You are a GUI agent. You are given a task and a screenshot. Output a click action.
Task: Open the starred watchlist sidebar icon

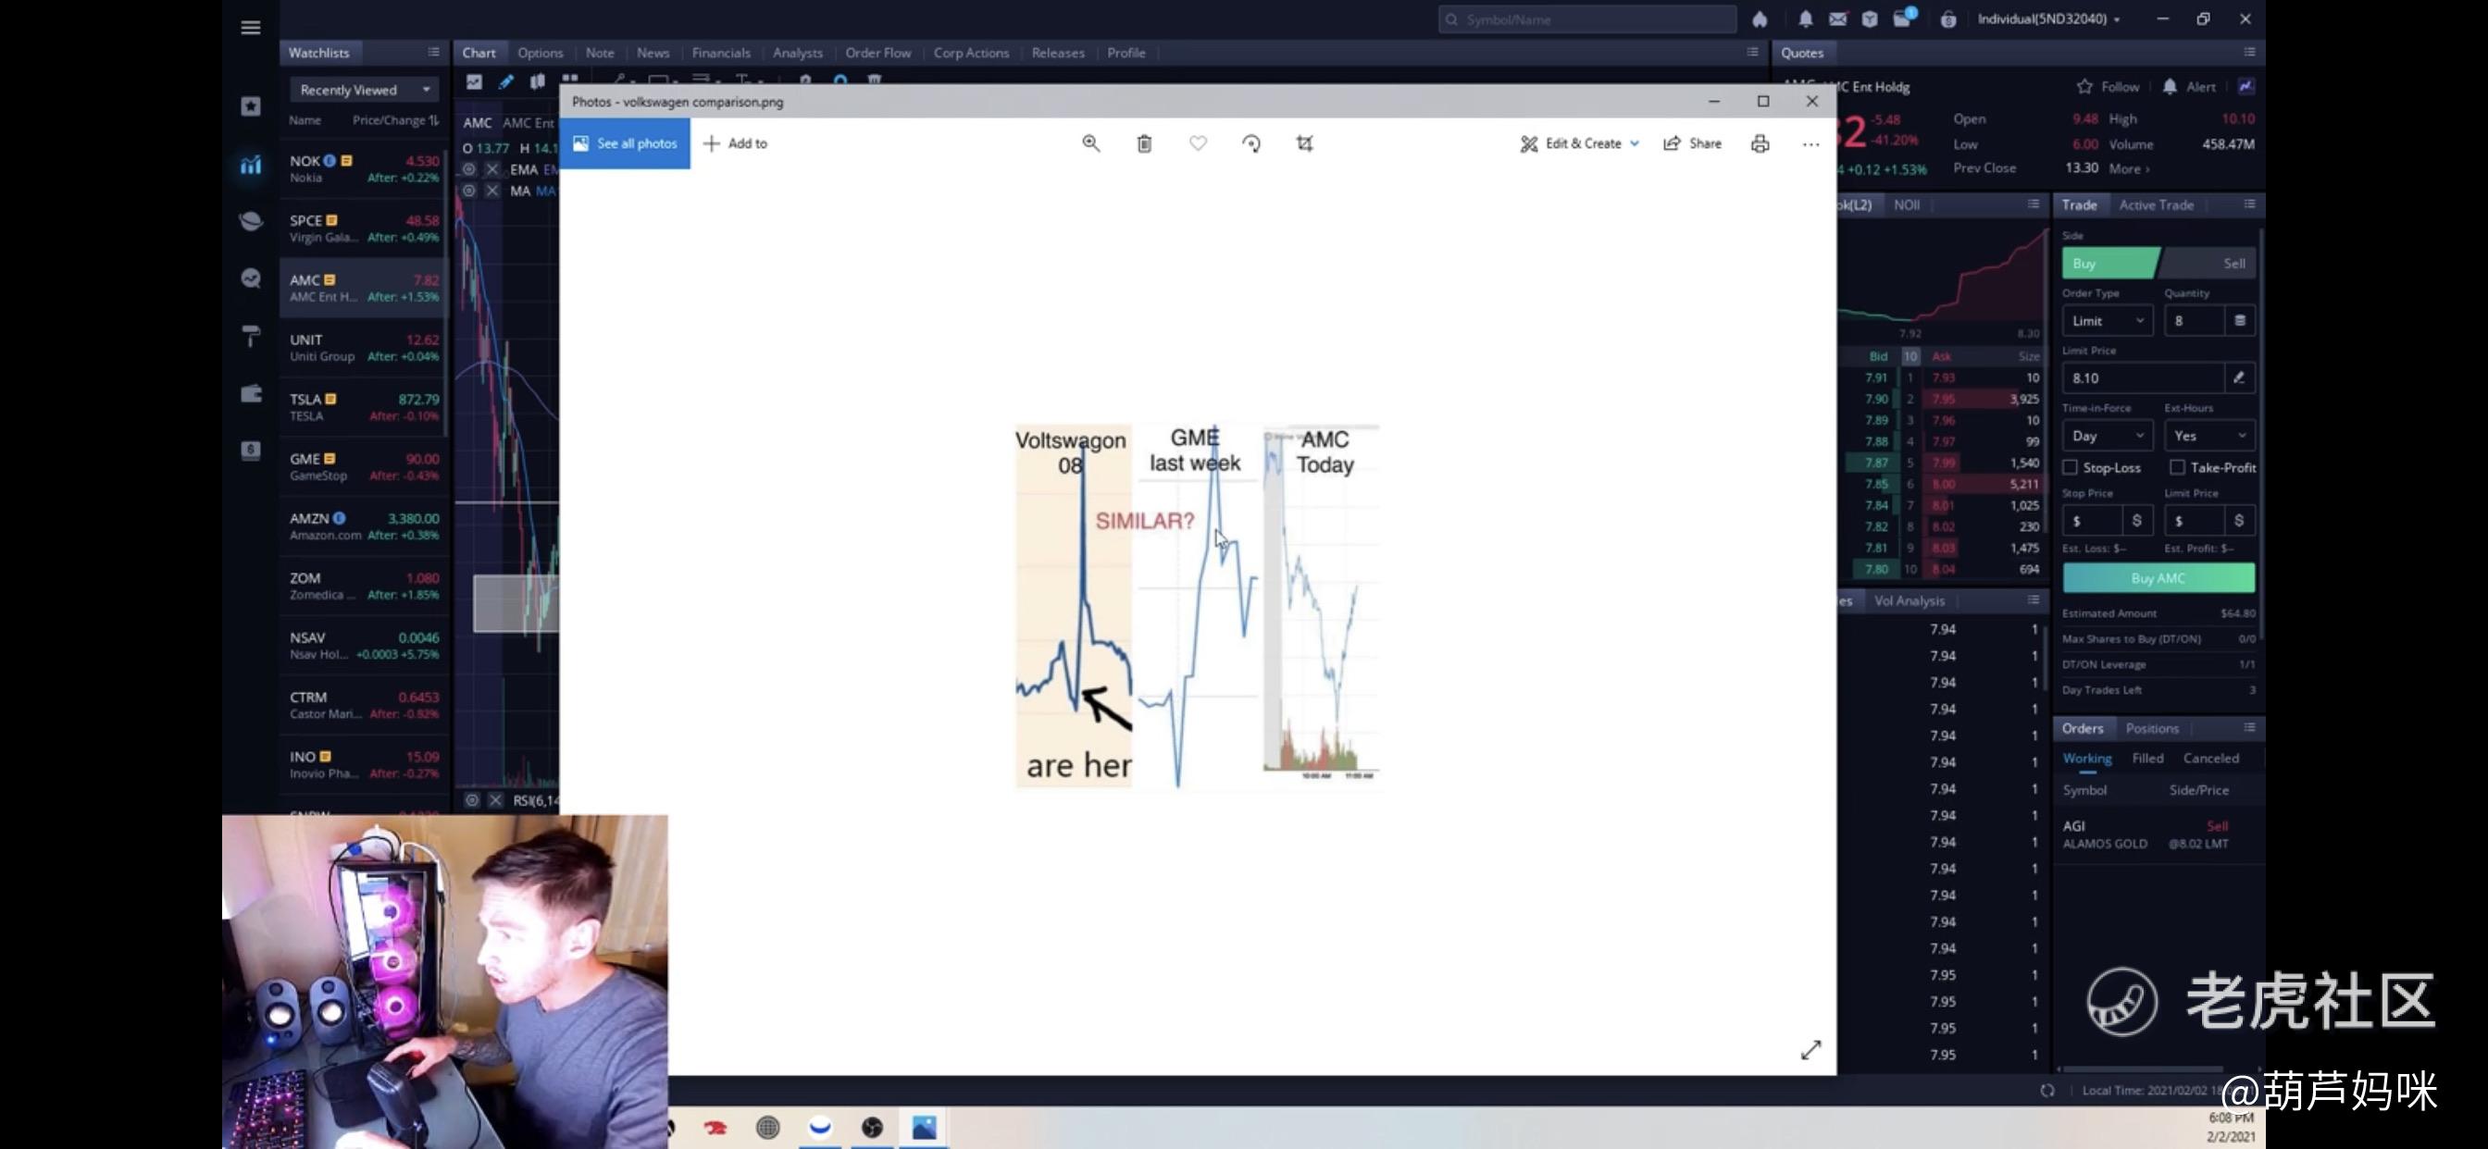(250, 106)
